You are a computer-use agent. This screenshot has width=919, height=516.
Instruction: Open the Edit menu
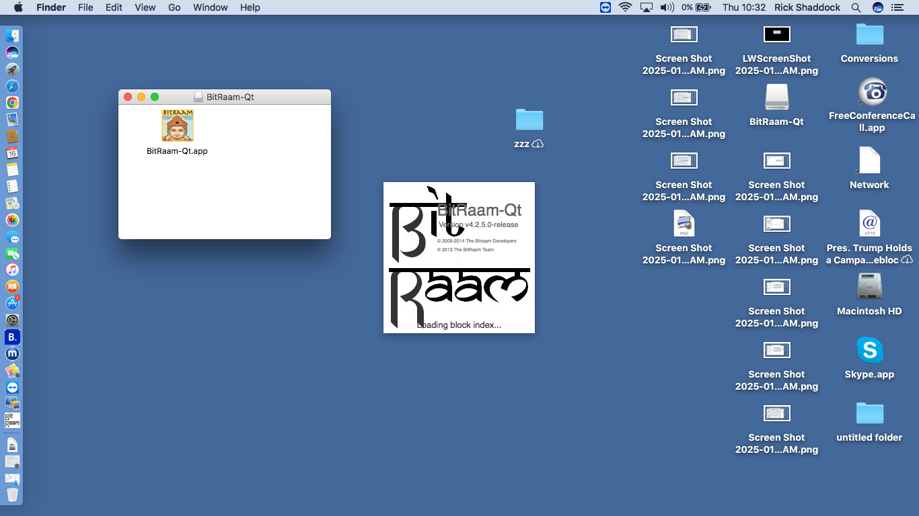[x=114, y=7]
